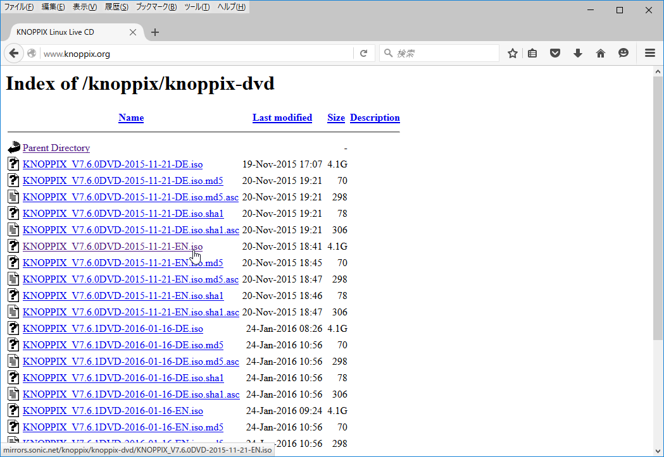664x457 pixels.
Task: Open KNOPPIX_V7.6.0DVD-2015-11-21-DE.iso.md5 link
Action: [x=123, y=181]
